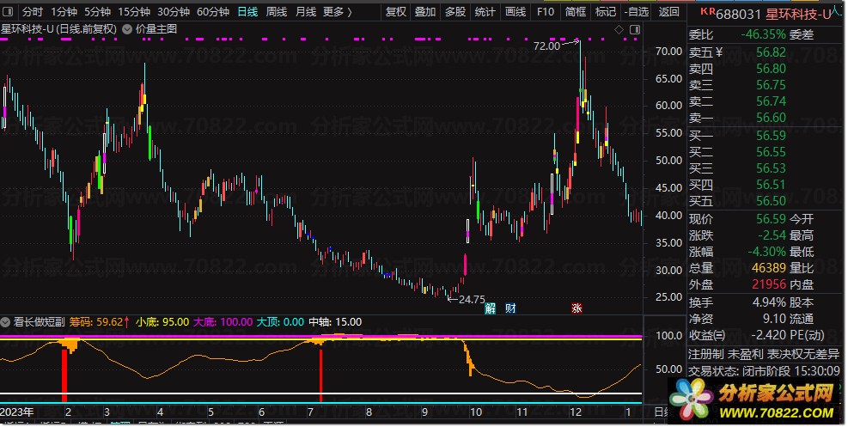Click the 换手 4.94% value
The height and width of the screenshot is (427, 848).
click(x=770, y=302)
